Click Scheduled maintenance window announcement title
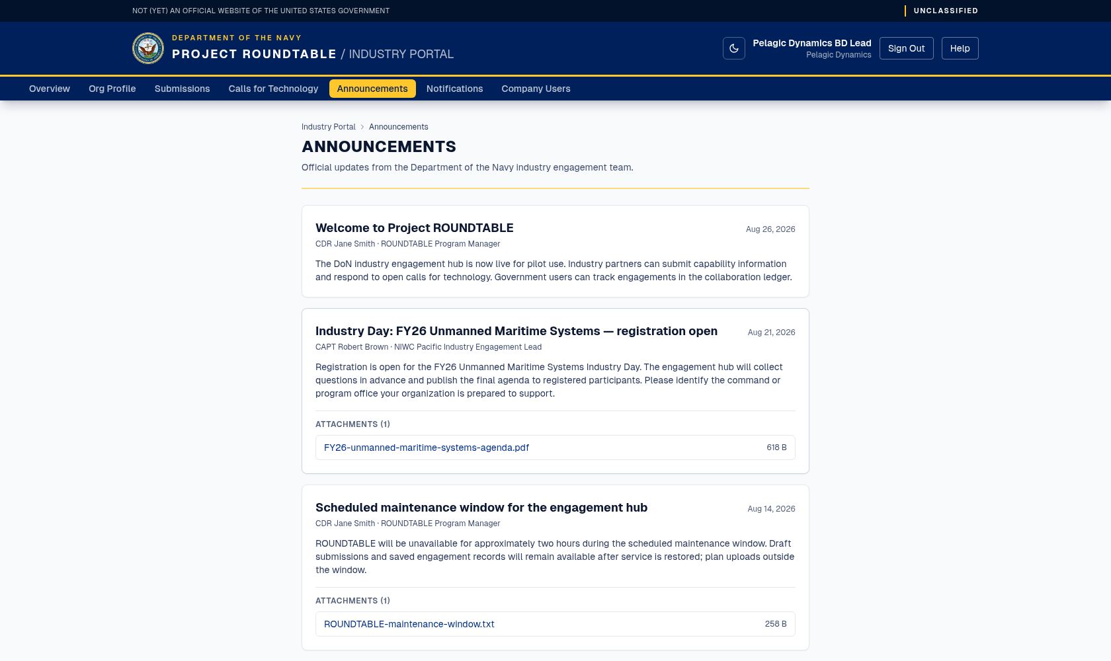The height and width of the screenshot is (661, 1111). pos(481,508)
